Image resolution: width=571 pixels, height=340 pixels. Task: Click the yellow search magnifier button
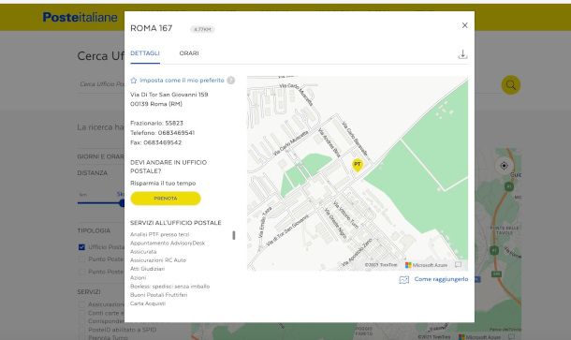[511, 85]
